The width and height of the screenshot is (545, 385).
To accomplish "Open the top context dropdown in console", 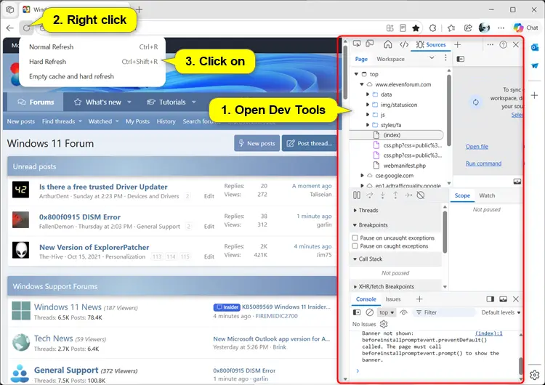I will point(387,312).
